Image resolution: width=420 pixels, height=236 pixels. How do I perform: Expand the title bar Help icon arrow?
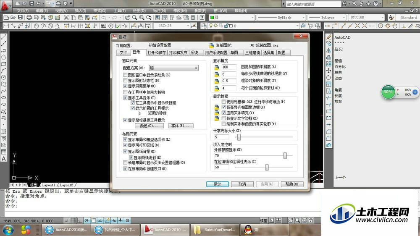coord(381,4)
